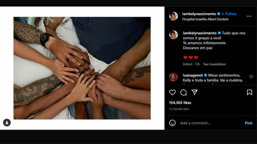This screenshot has height=144, width=257.
Task: Click the emoji picker smiley icon
Action: pyautogui.click(x=172, y=123)
